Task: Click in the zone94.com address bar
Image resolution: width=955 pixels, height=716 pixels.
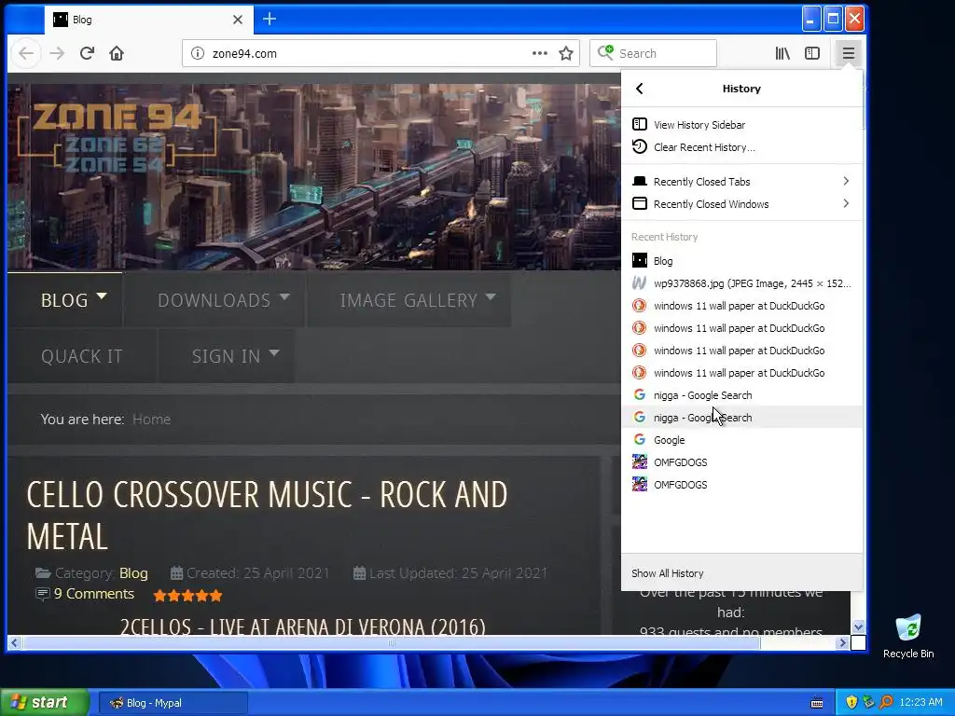Action: [366, 53]
